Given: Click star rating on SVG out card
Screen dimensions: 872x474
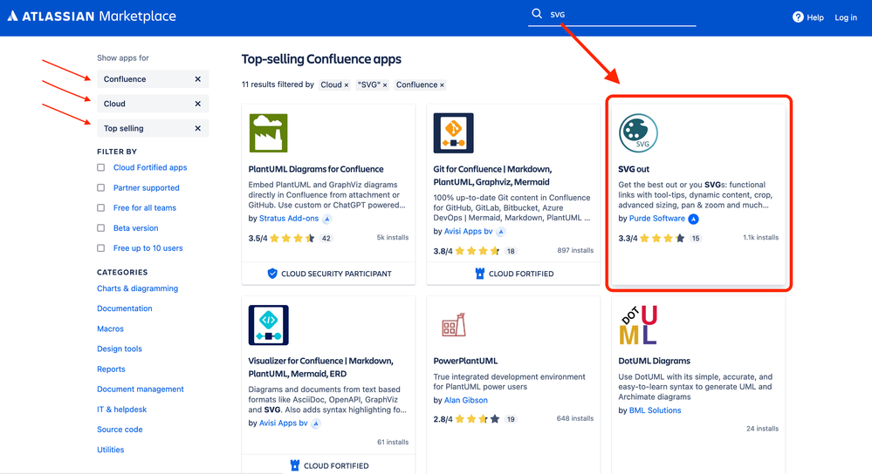Looking at the screenshot, I should pyautogui.click(x=663, y=238).
